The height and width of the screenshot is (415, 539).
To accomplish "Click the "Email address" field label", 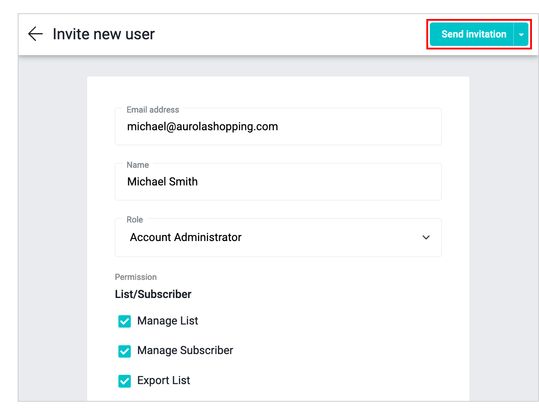I will pyautogui.click(x=153, y=109).
